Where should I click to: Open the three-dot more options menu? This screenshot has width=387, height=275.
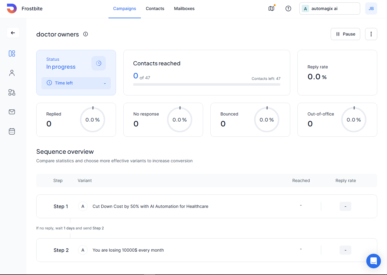pos(371,34)
